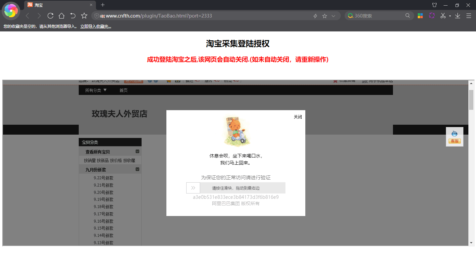Click the 360搜索 search input
476x260 pixels.
point(379,16)
